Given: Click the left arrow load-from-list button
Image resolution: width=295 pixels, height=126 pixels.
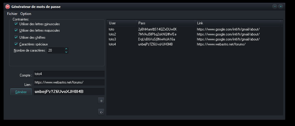Looking at the screenshot, I should (101, 112).
